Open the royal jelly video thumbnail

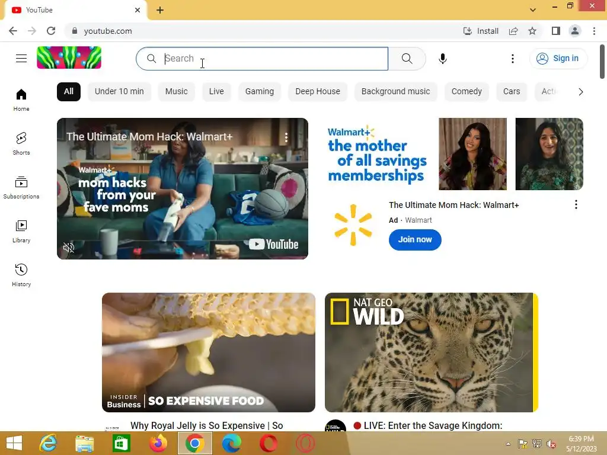tap(209, 353)
